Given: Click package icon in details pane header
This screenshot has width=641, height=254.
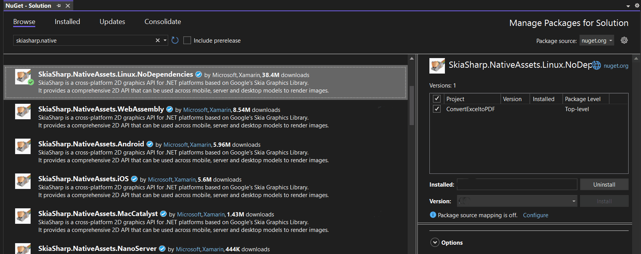Looking at the screenshot, I should point(437,66).
